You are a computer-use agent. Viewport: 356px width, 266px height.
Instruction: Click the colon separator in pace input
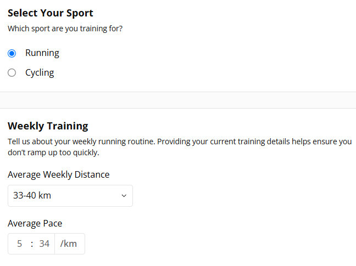[x=32, y=244]
